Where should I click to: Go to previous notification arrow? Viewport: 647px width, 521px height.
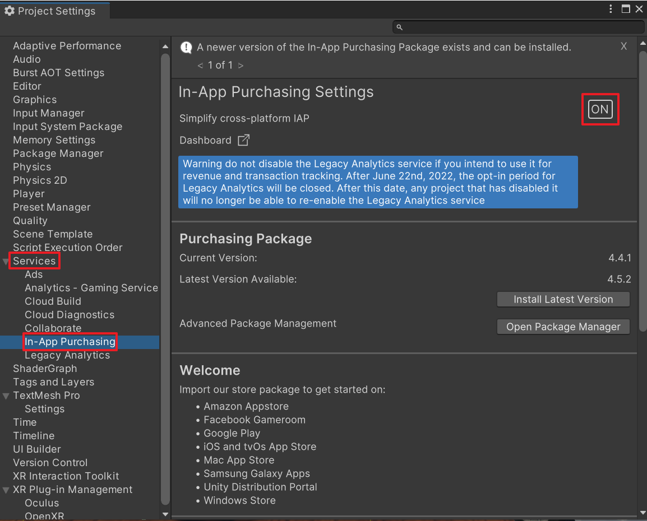200,66
